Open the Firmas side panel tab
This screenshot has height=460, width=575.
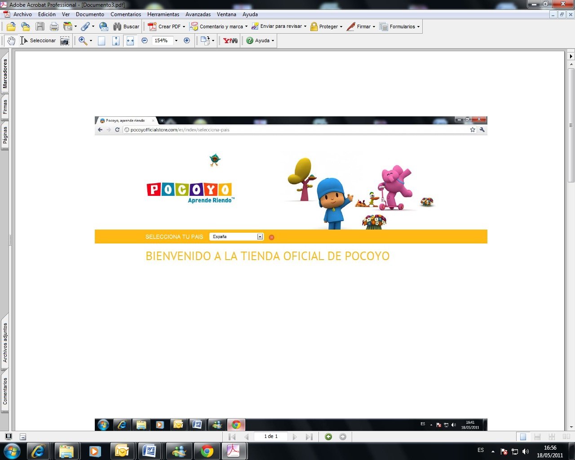(5, 107)
